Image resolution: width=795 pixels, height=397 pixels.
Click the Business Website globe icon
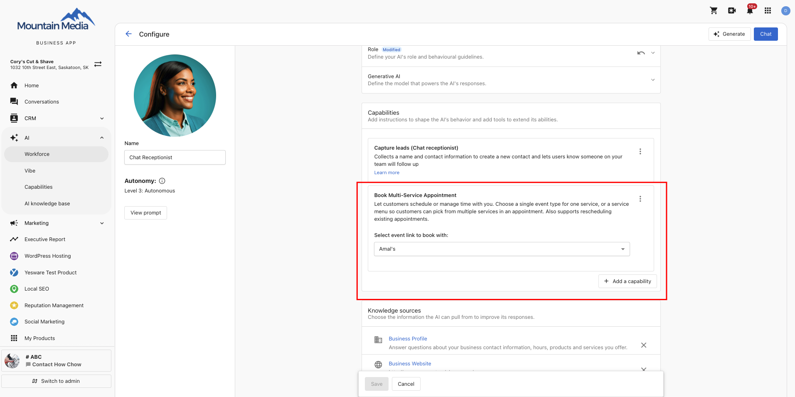pyautogui.click(x=378, y=365)
